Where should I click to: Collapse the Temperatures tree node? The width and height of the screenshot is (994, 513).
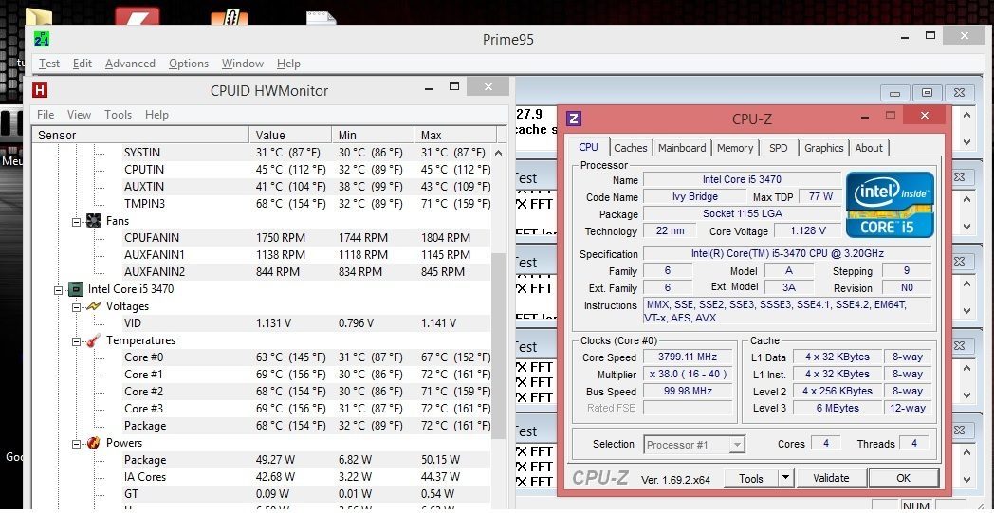[77, 341]
